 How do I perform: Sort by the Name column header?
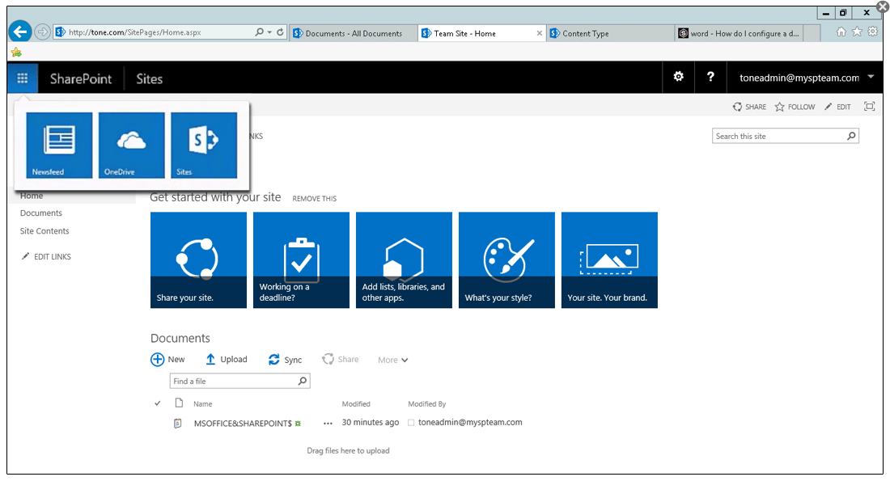tap(202, 404)
